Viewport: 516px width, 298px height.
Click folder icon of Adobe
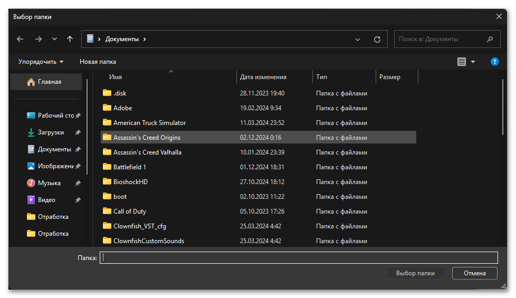tap(107, 108)
